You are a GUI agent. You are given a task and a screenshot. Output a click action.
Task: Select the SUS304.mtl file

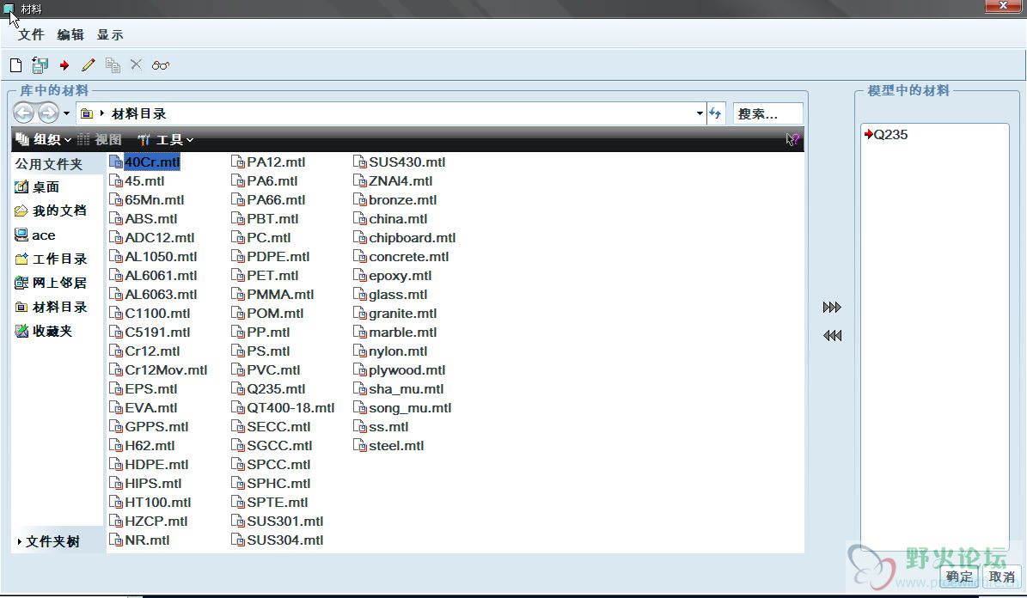tap(278, 540)
